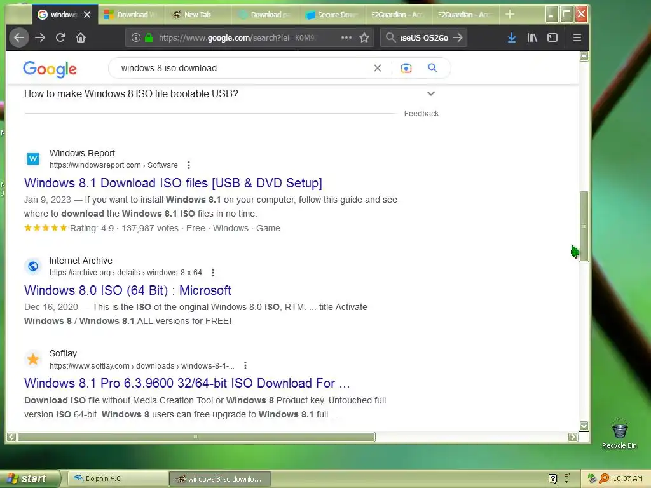Image resolution: width=651 pixels, height=488 pixels.
Task: Click the scroll left arrow
Action: tap(11, 437)
